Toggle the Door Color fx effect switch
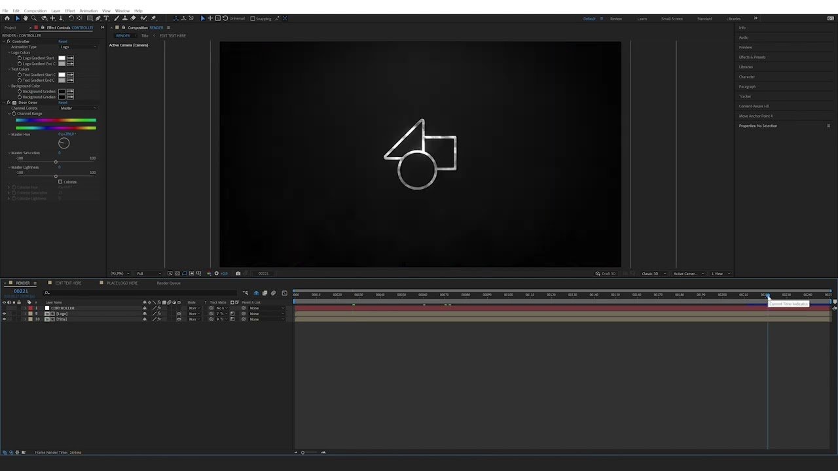838x471 pixels. point(9,103)
